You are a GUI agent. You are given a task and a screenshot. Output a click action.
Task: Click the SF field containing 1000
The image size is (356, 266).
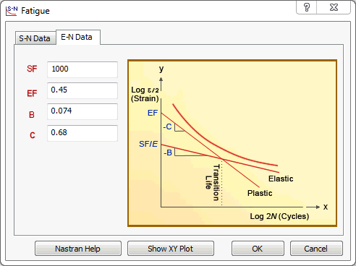point(82,69)
